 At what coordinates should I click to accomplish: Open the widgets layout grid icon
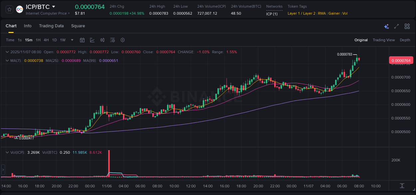407,26
